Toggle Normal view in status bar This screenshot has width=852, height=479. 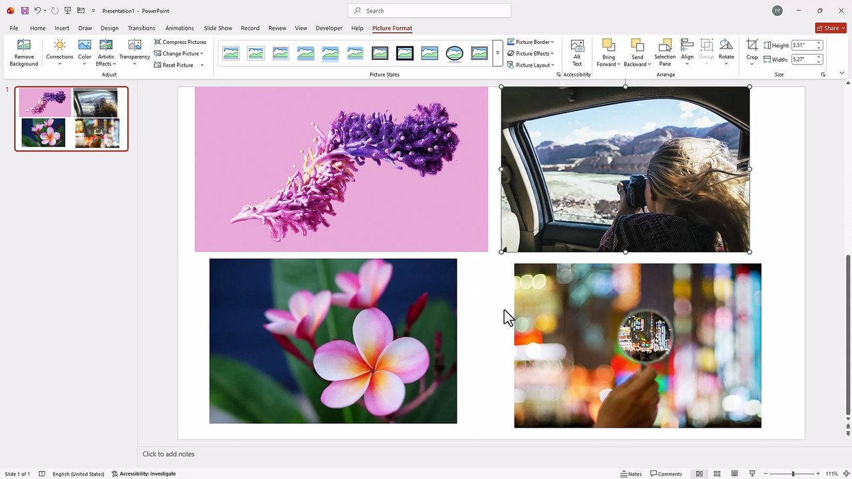point(699,474)
